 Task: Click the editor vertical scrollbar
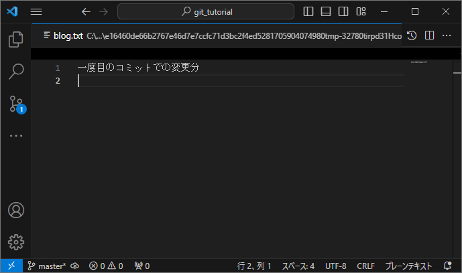(x=457, y=160)
